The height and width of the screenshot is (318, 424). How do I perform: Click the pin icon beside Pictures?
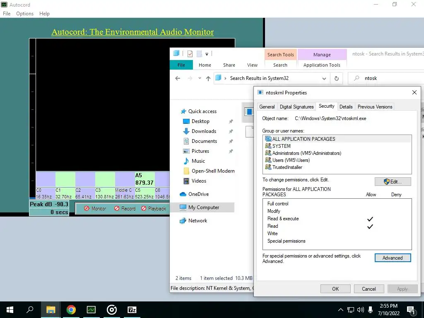click(231, 151)
